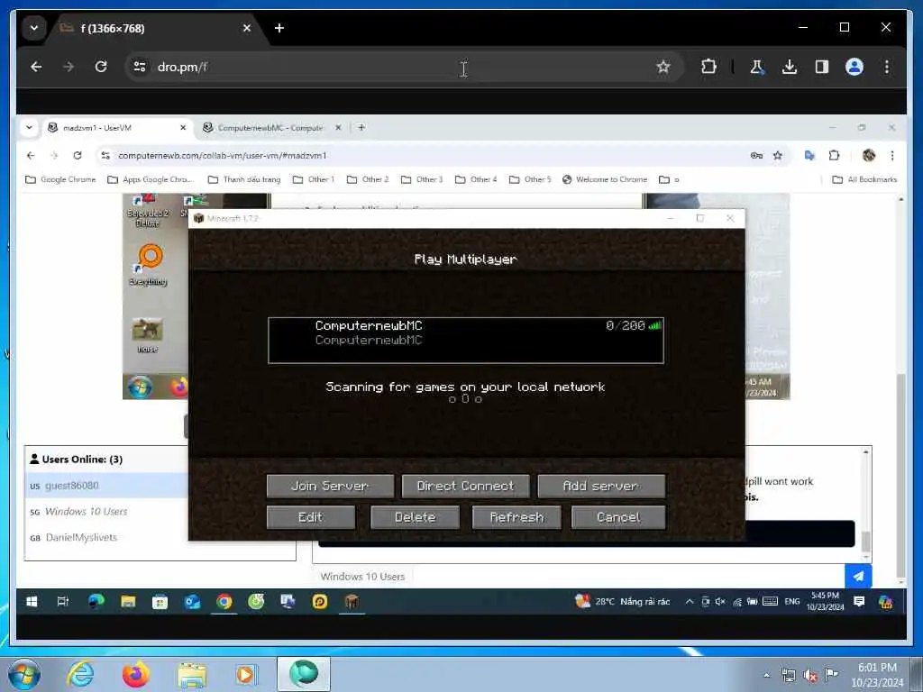Screen dimensions: 923x692
Task: Open the outer Chrome profile avatar
Action: click(x=854, y=67)
